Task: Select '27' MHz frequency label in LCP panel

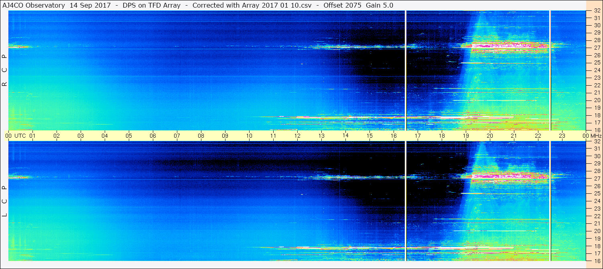Action: 597,179
